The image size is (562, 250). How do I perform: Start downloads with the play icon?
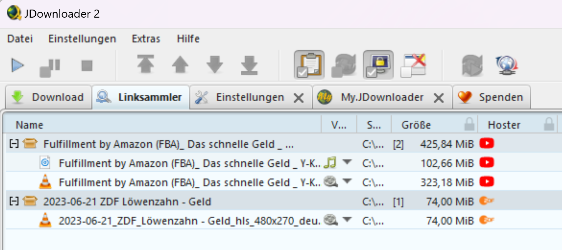[18, 66]
